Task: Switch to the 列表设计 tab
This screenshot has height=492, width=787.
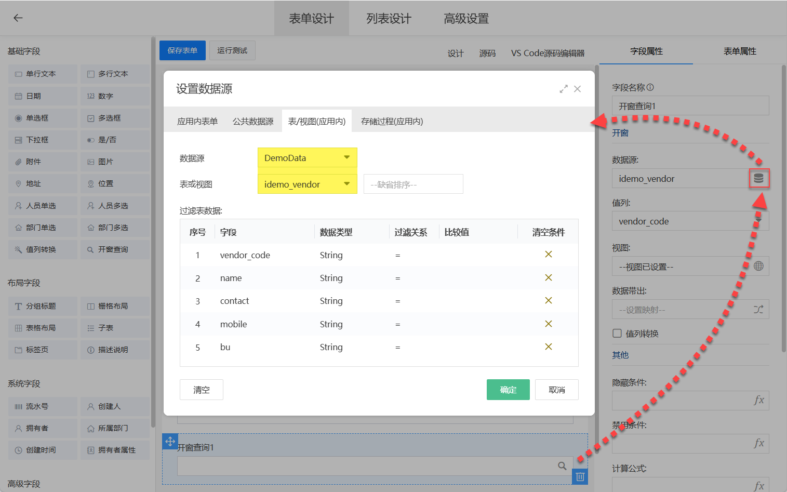Action: (388, 18)
